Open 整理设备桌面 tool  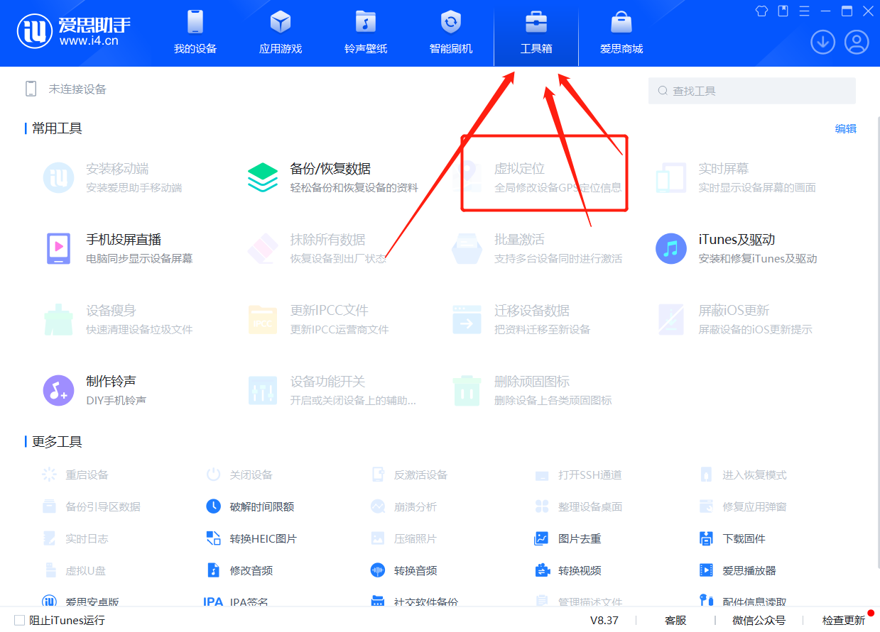point(578,506)
